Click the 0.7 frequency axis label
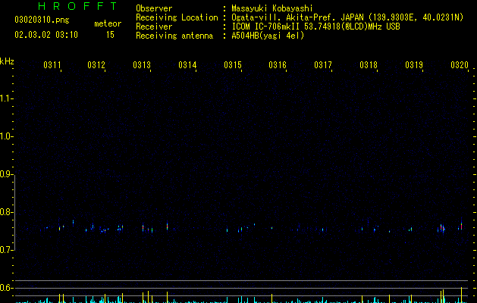477x303 pixels. click(x=6, y=250)
